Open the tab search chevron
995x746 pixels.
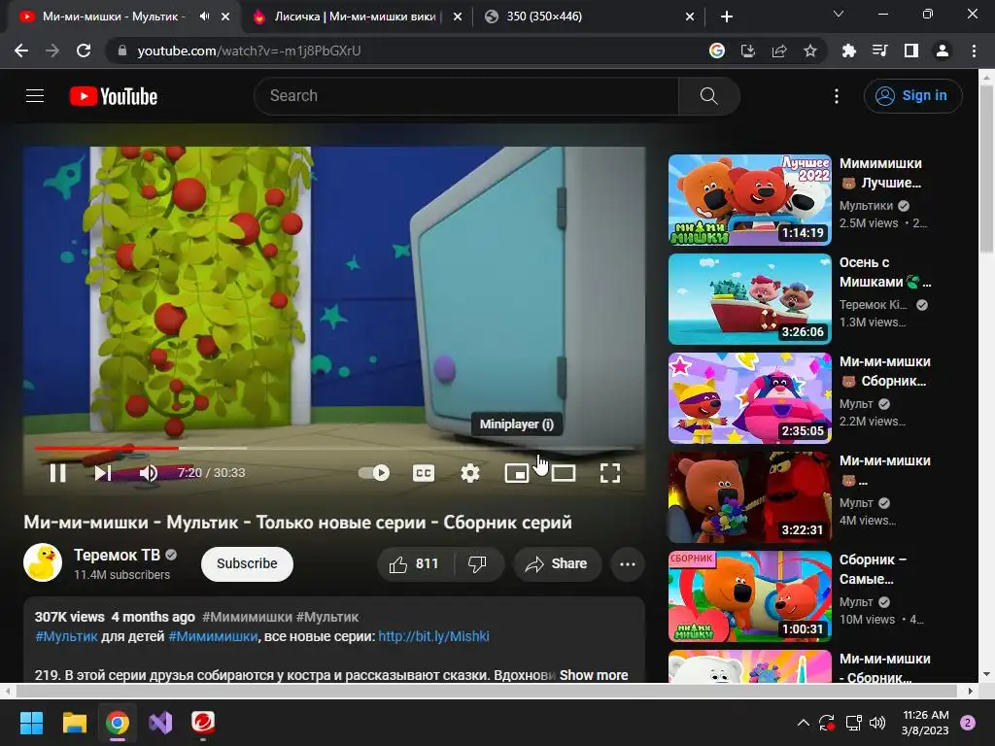pyautogui.click(x=839, y=14)
